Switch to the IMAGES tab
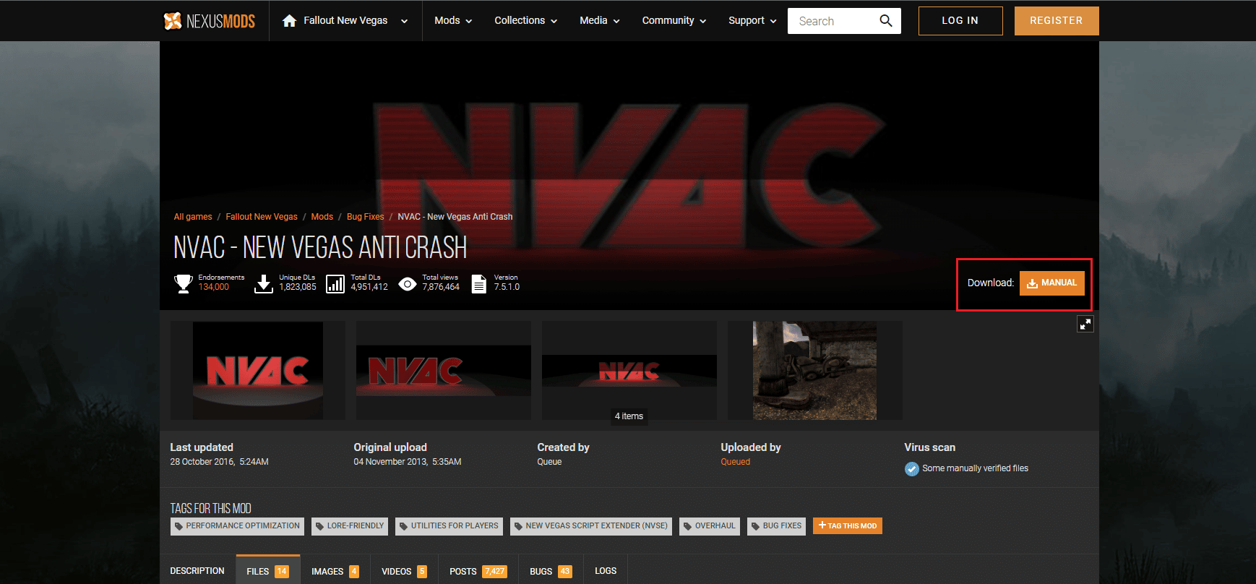 [335, 571]
